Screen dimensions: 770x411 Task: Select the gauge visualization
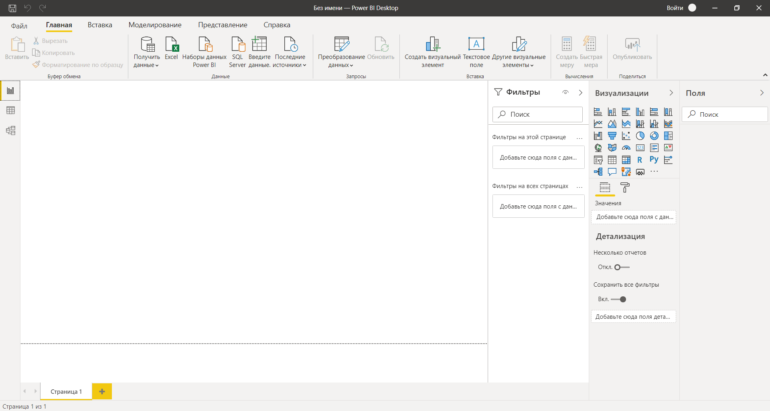626,148
